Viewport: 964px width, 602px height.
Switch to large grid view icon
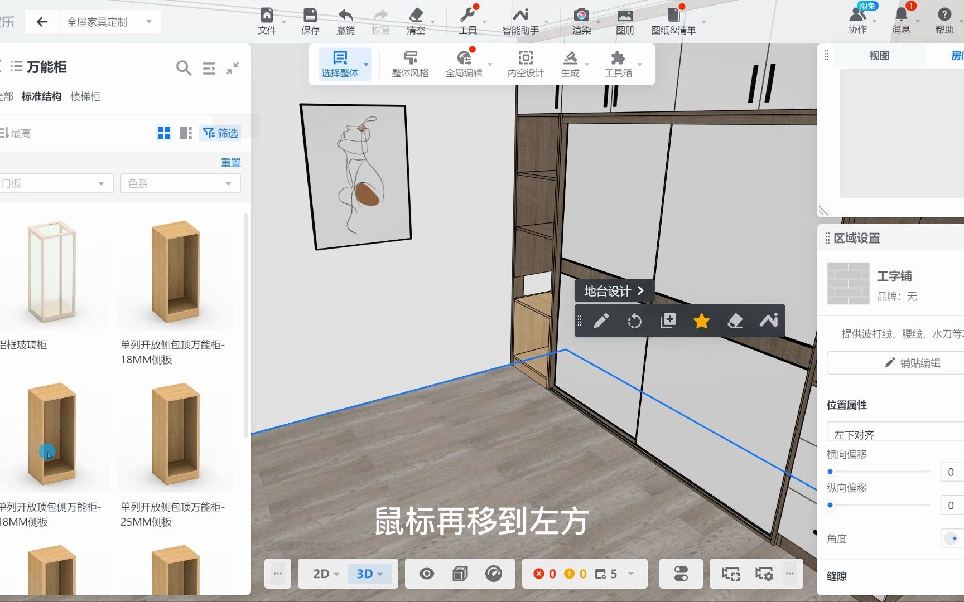tap(164, 133)
